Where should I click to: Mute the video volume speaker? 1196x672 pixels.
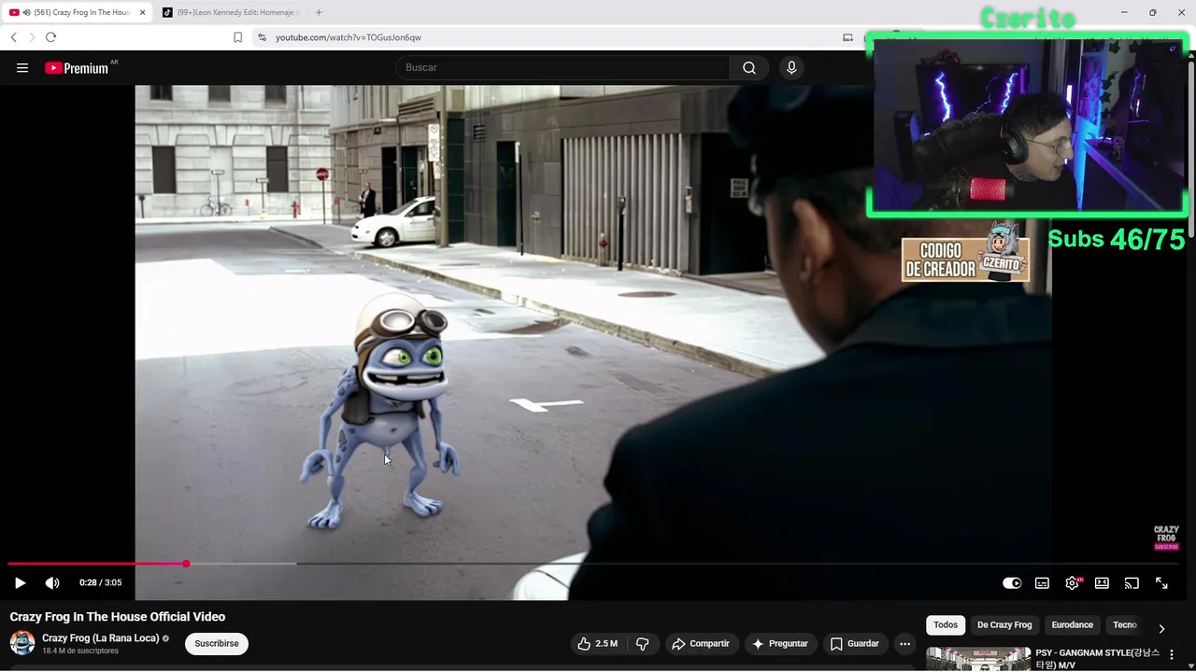coord(52,582)
